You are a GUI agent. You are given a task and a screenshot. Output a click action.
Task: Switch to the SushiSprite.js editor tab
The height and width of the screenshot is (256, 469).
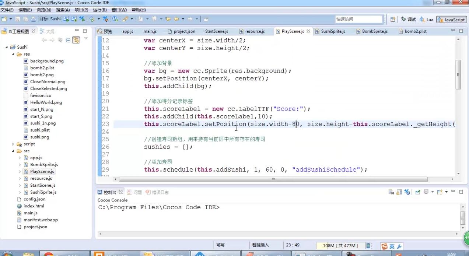(333, 32)
